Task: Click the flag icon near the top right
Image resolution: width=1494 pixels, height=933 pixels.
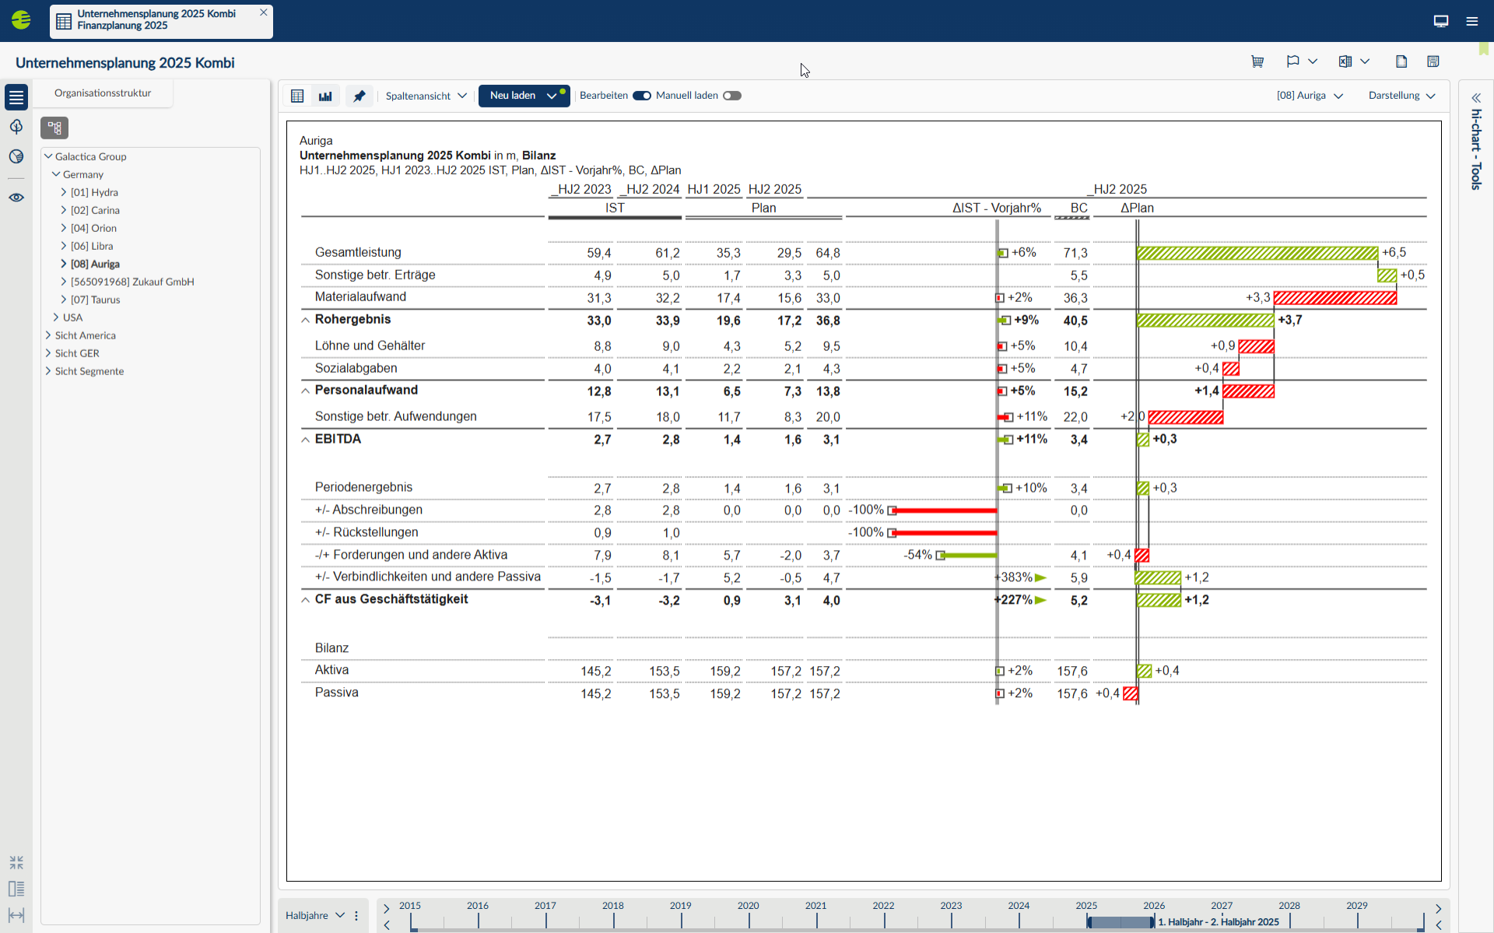Action: pyautogui.click(x=1292, y=61)
